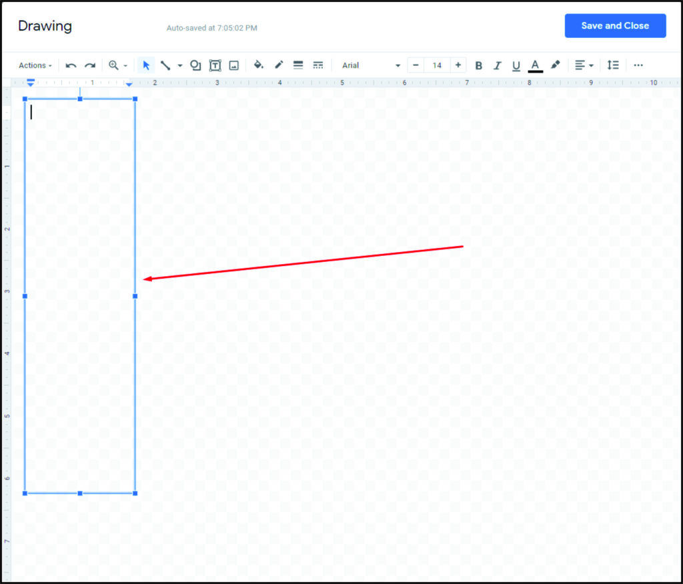Open the Shape tool

click(194, 65)
